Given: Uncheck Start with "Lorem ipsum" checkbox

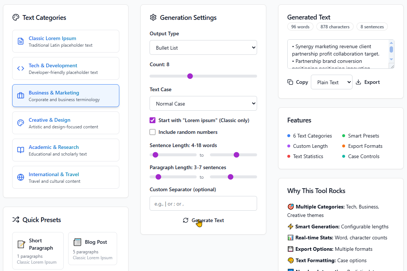Looking at the screenshot, I should 152,120.
